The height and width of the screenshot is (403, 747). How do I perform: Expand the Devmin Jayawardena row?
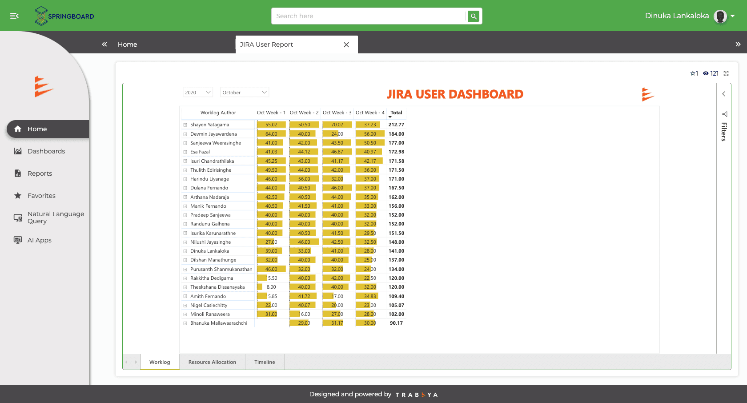pos(185,134)
